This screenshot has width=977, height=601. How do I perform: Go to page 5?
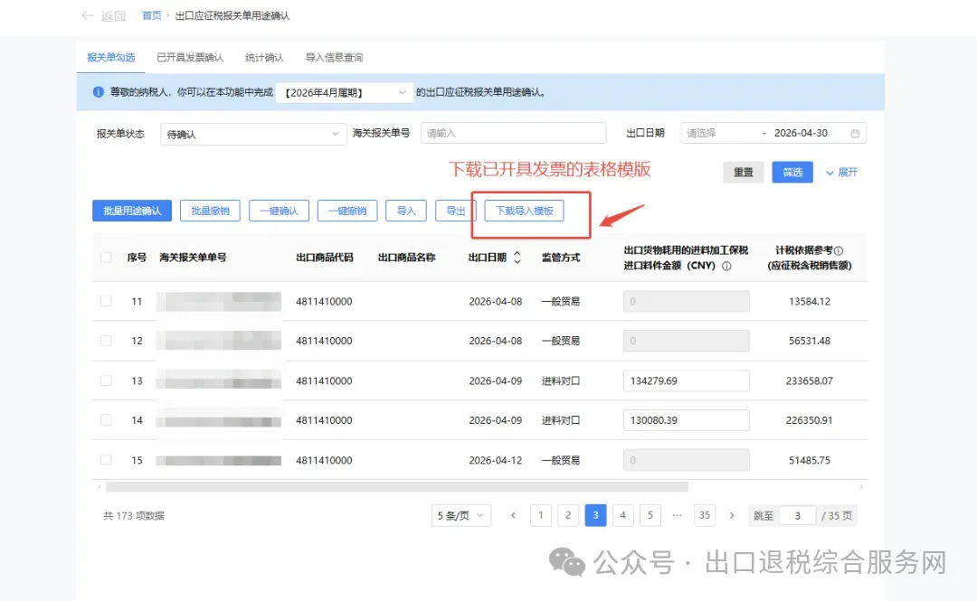(650, 515)
